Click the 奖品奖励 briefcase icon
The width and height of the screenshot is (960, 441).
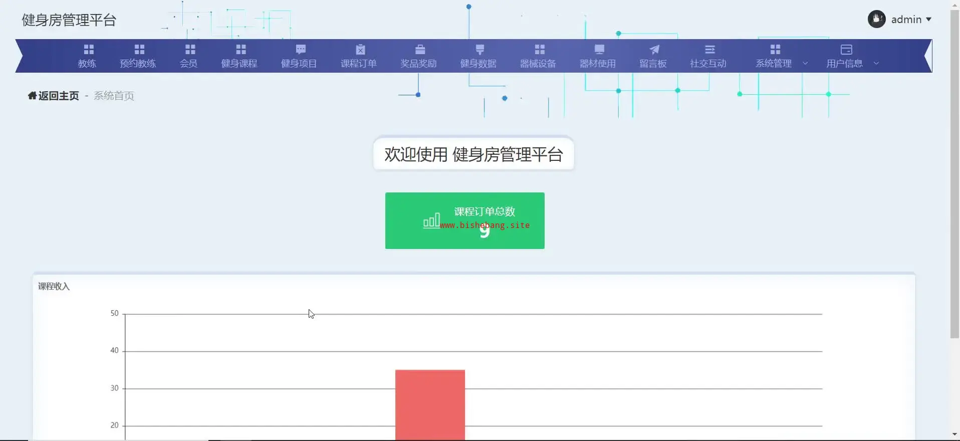pyautogui.click(x=420, y=49)
